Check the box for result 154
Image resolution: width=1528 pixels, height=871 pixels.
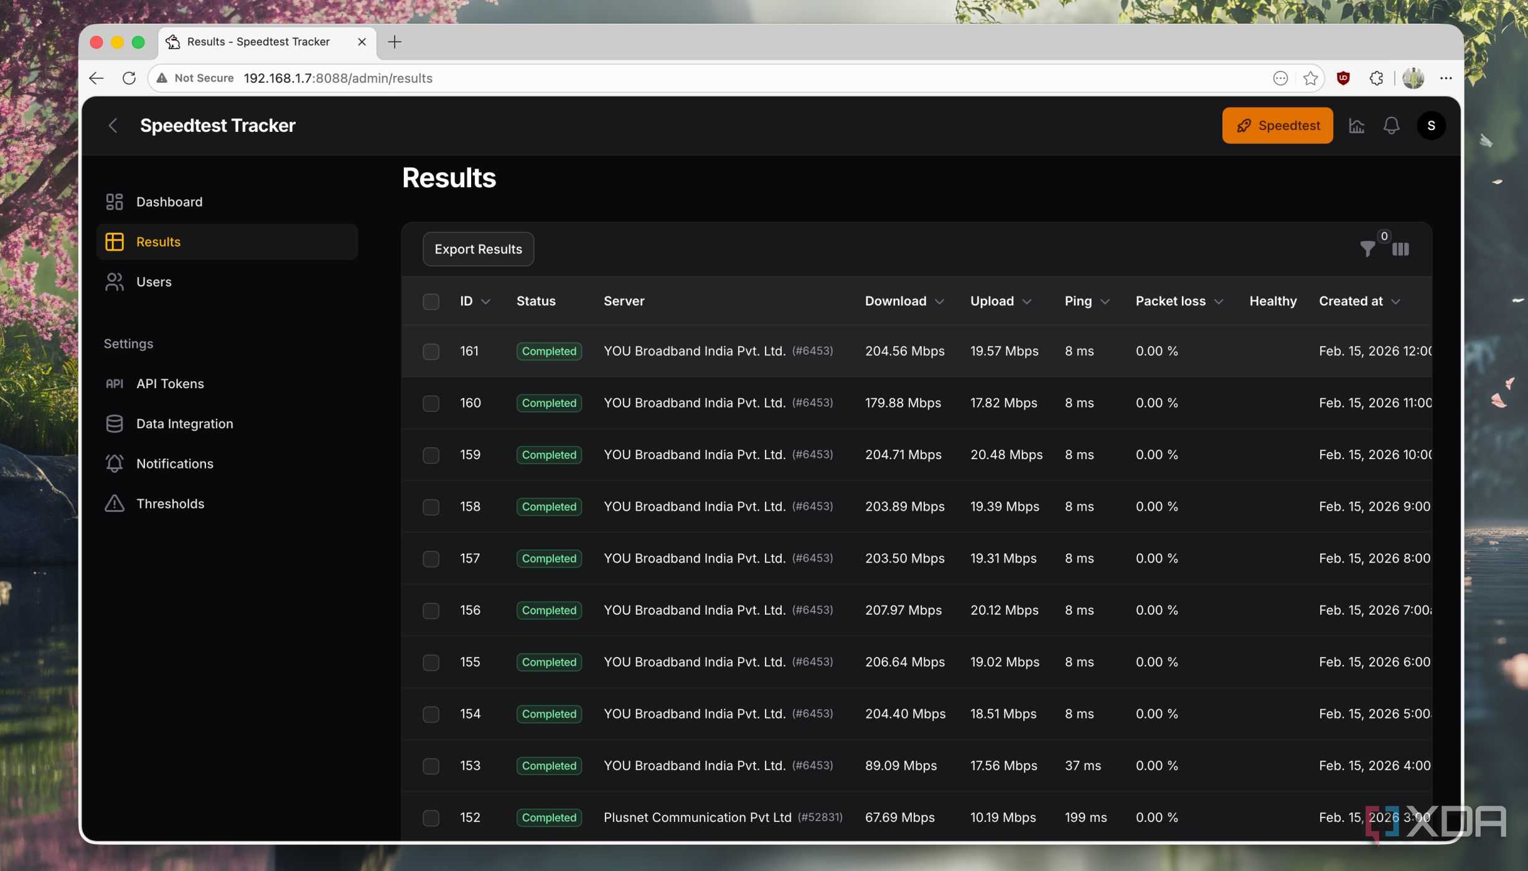[431, 714]
